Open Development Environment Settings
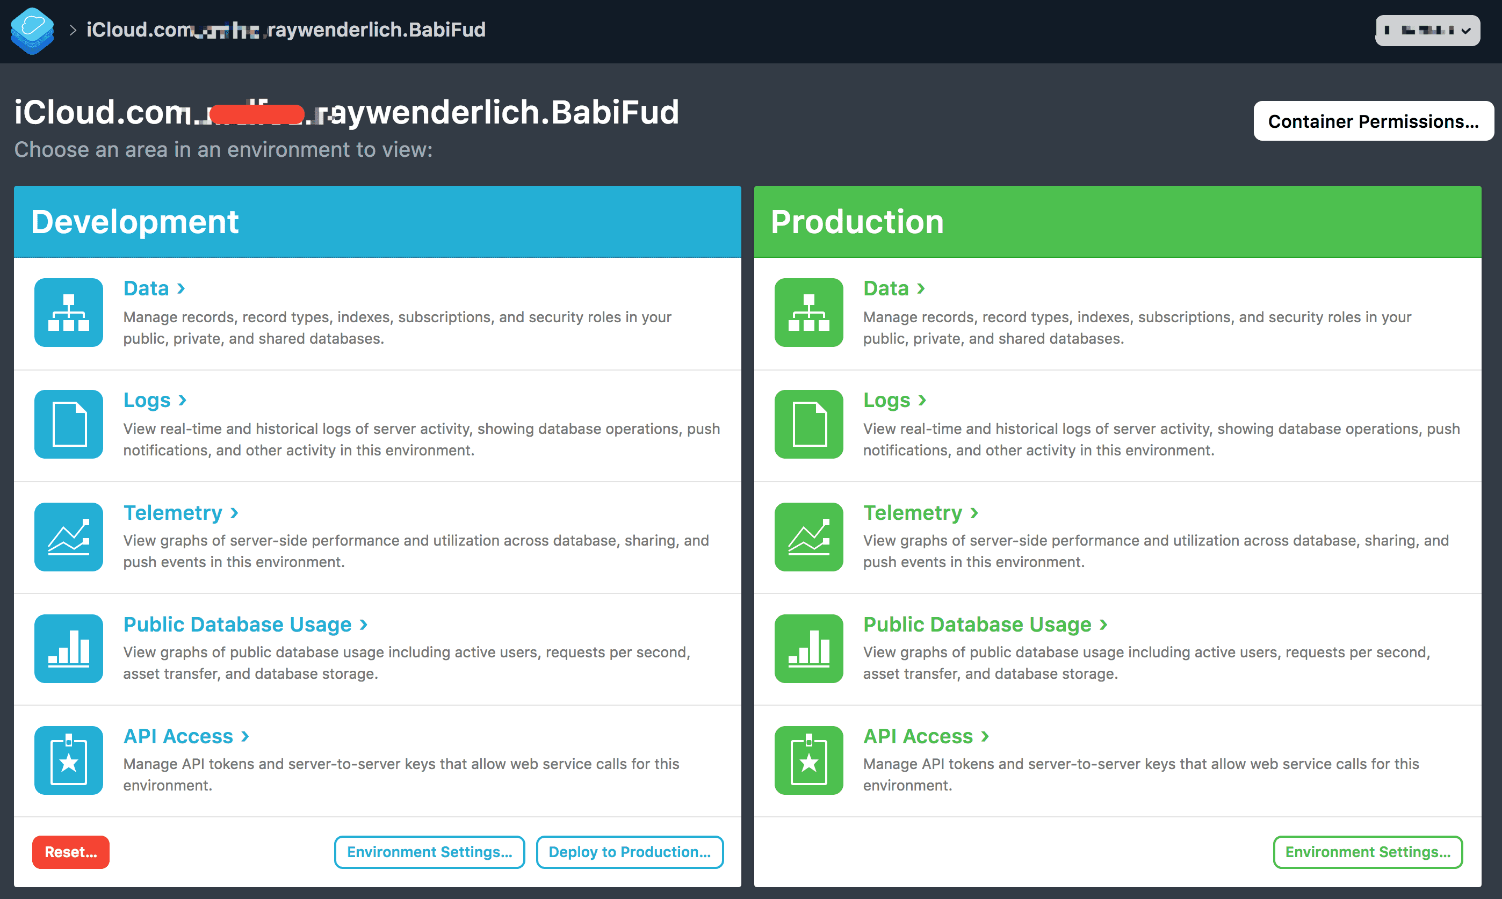This screenshot has width=1502, height=899. [x=429, y=852]
